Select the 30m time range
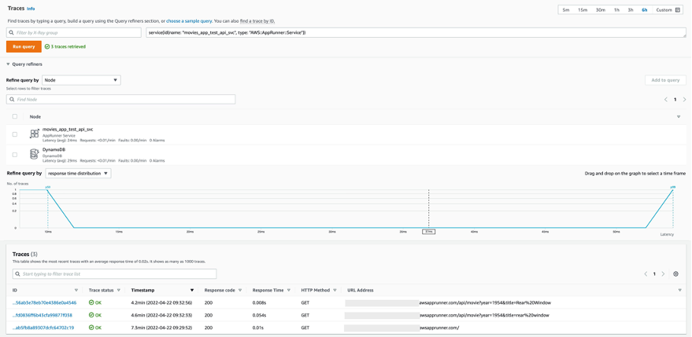The width and height of the screenshot is (692, 337). click(601, 9)
